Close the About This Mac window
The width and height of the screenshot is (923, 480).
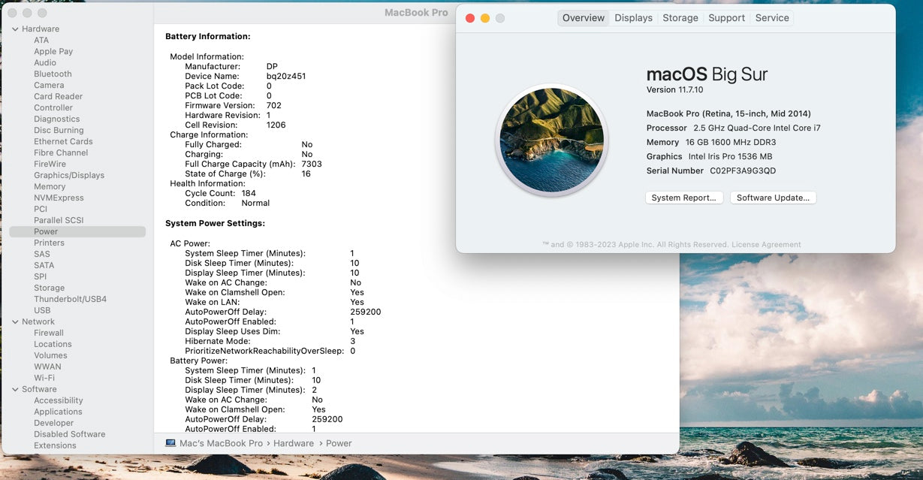click(x=470, y=18)
